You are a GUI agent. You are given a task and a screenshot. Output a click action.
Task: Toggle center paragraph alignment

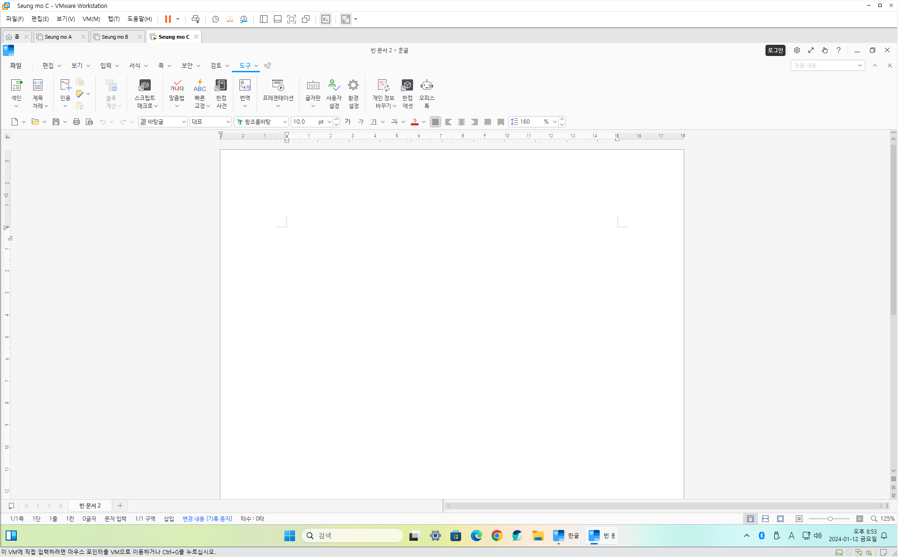click(x=462, y=122)
